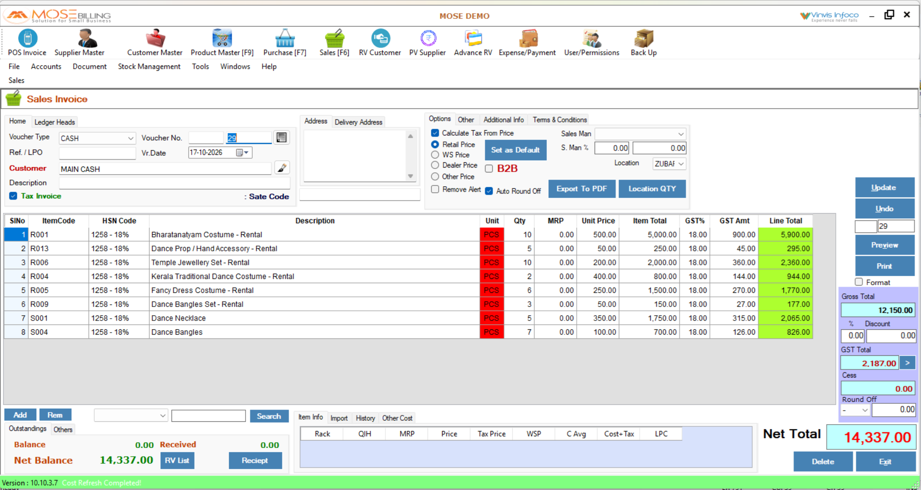Select Other Price option
This screenshot has width=921, height=490.
click(x=435, y=176)
